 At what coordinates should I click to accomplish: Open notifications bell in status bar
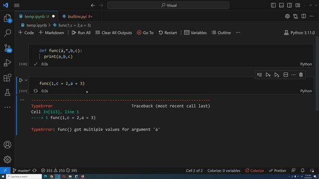303,171
